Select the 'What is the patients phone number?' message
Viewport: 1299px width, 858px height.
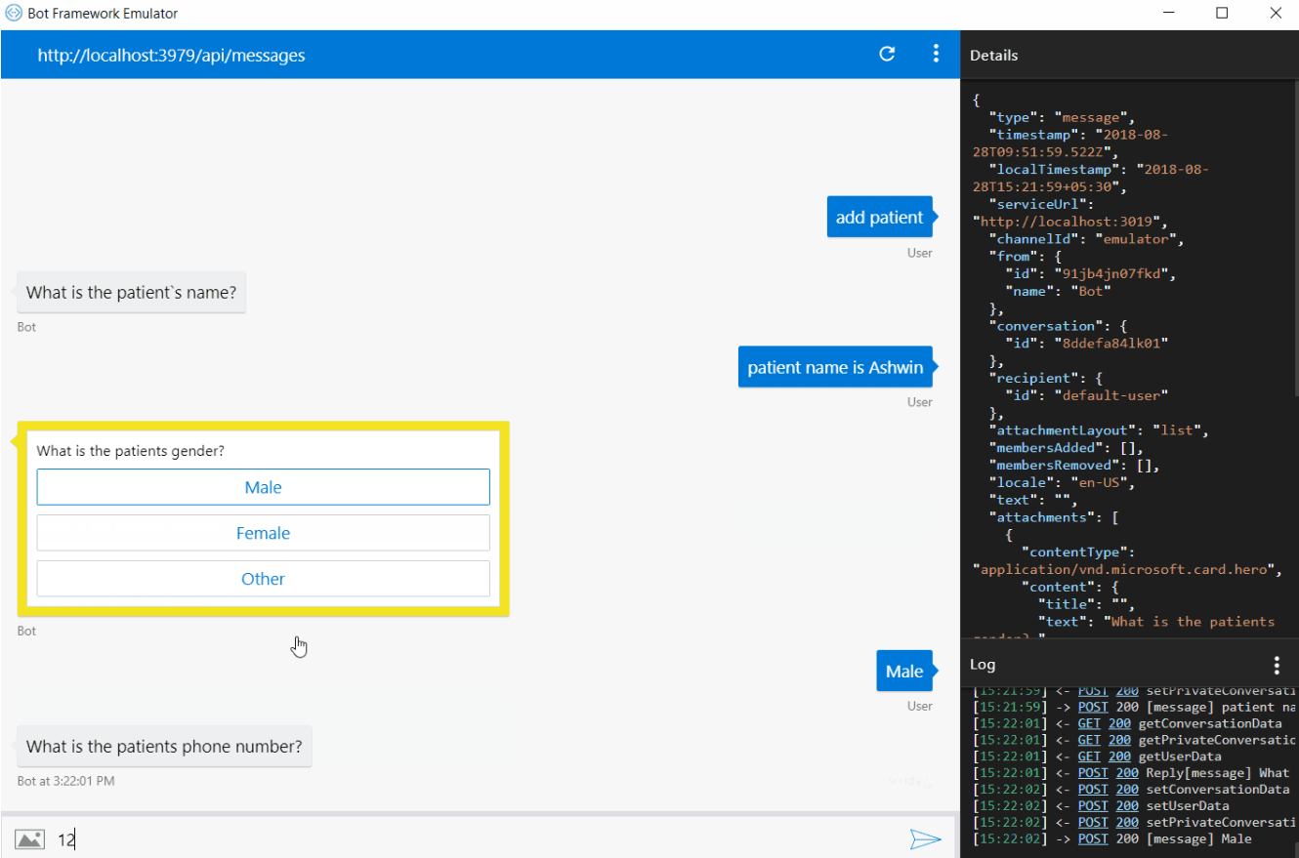coord(164,746)
